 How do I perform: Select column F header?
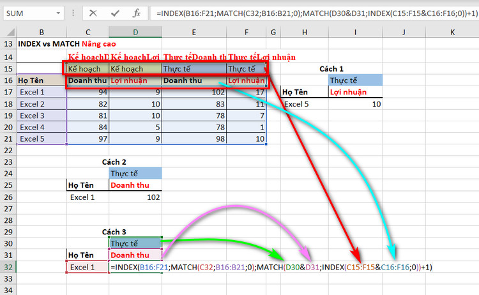[247, 32]
